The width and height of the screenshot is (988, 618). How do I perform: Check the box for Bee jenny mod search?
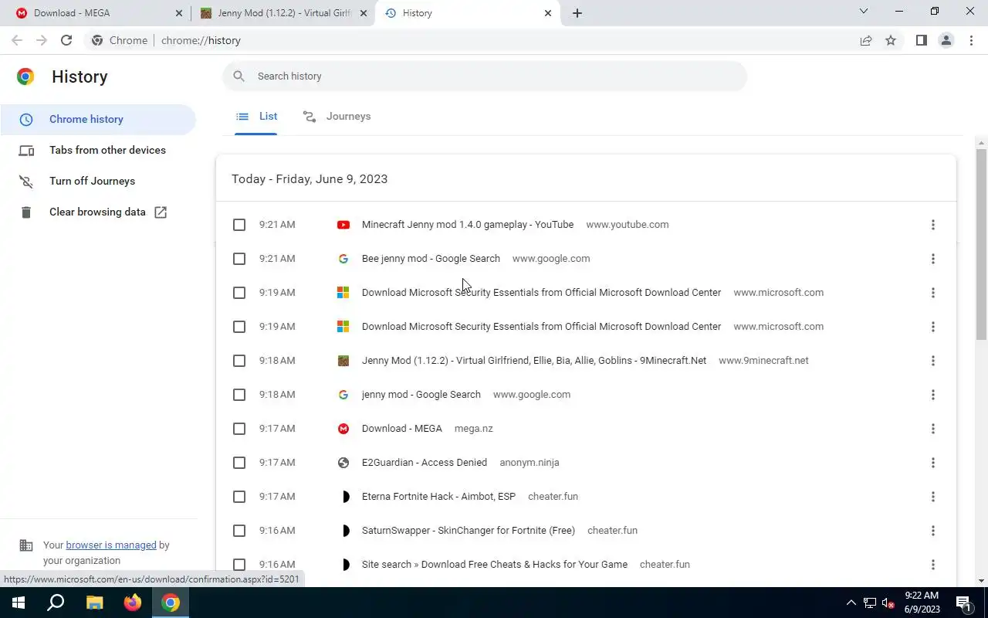239,259
